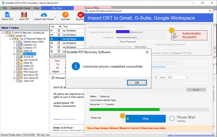This screenshot has height=137, width=217.
Task: Collapse the D:\drive E data root node
Action: [x=3, y=33]
